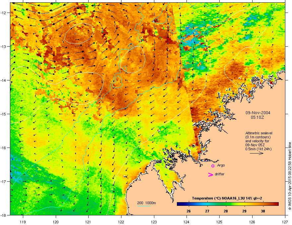Click the '-15' latitude axis label

(3, 114)
